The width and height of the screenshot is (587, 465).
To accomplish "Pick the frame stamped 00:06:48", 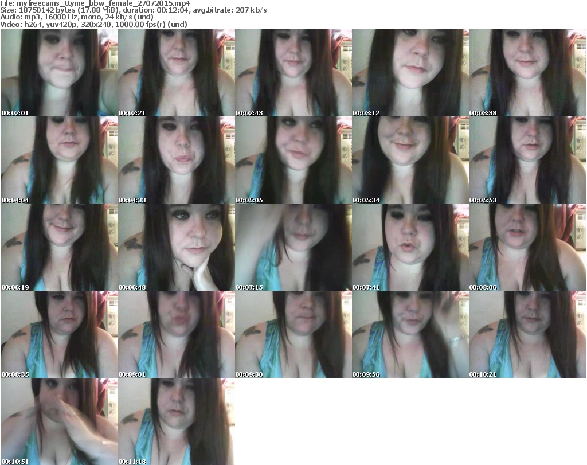I will 177,247.
